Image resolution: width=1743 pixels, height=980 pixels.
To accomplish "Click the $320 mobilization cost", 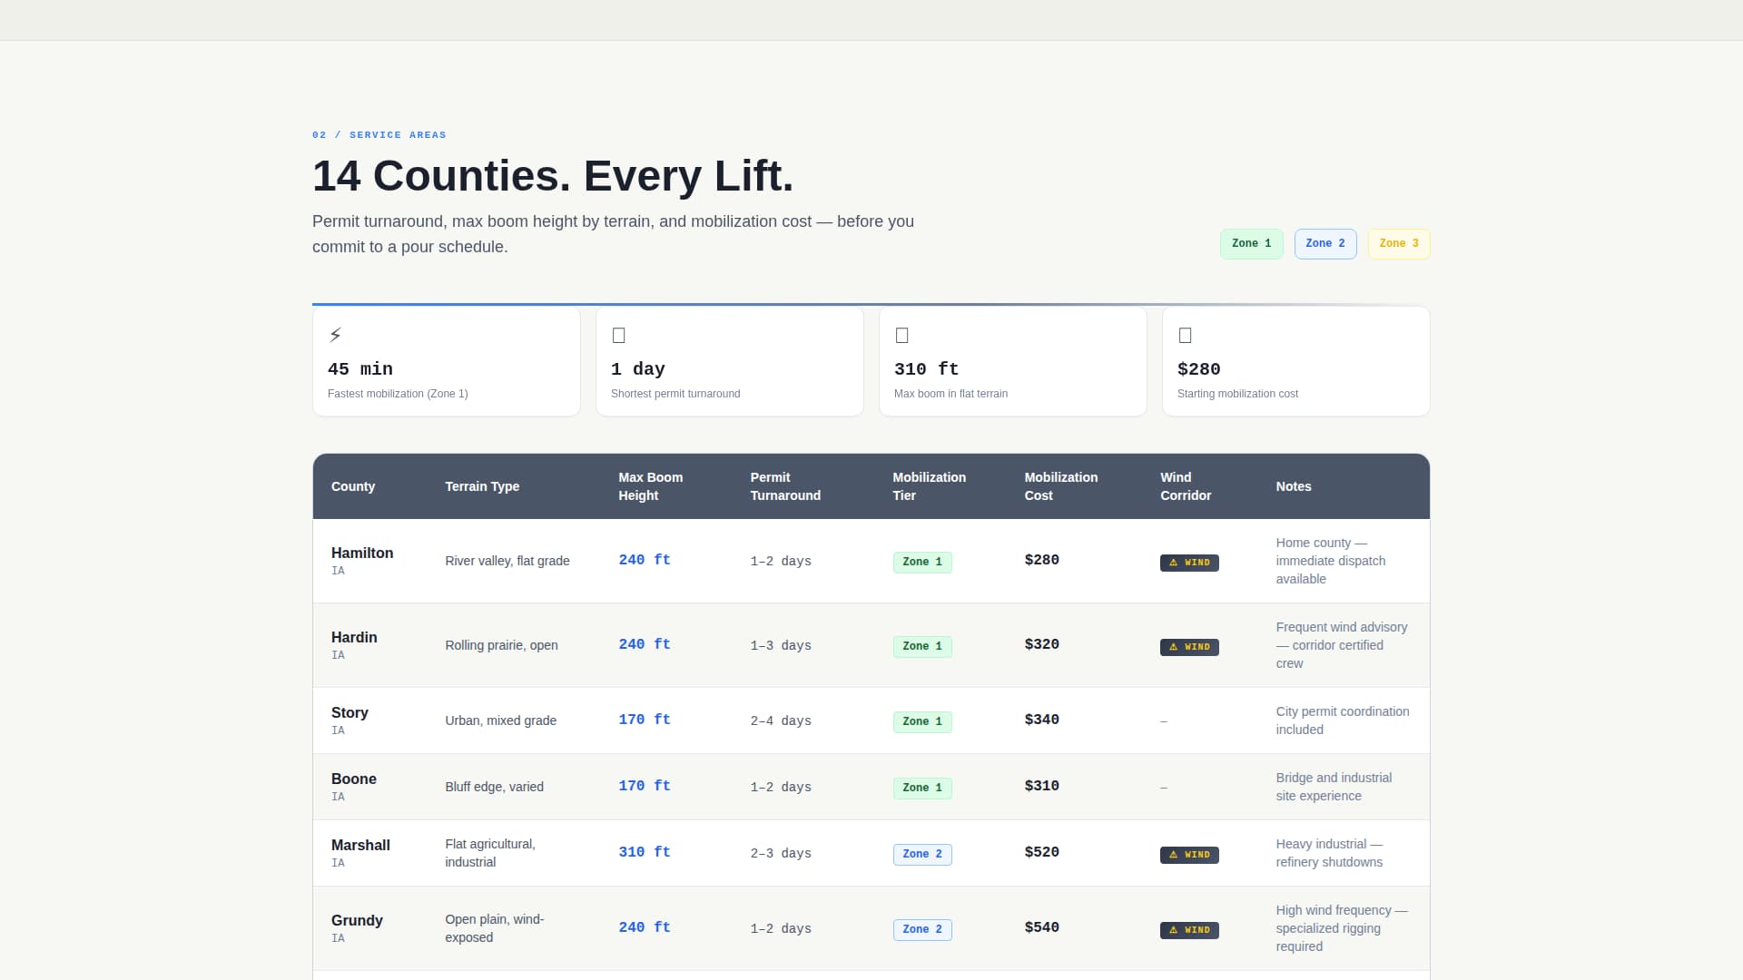I will [1041, 645].
